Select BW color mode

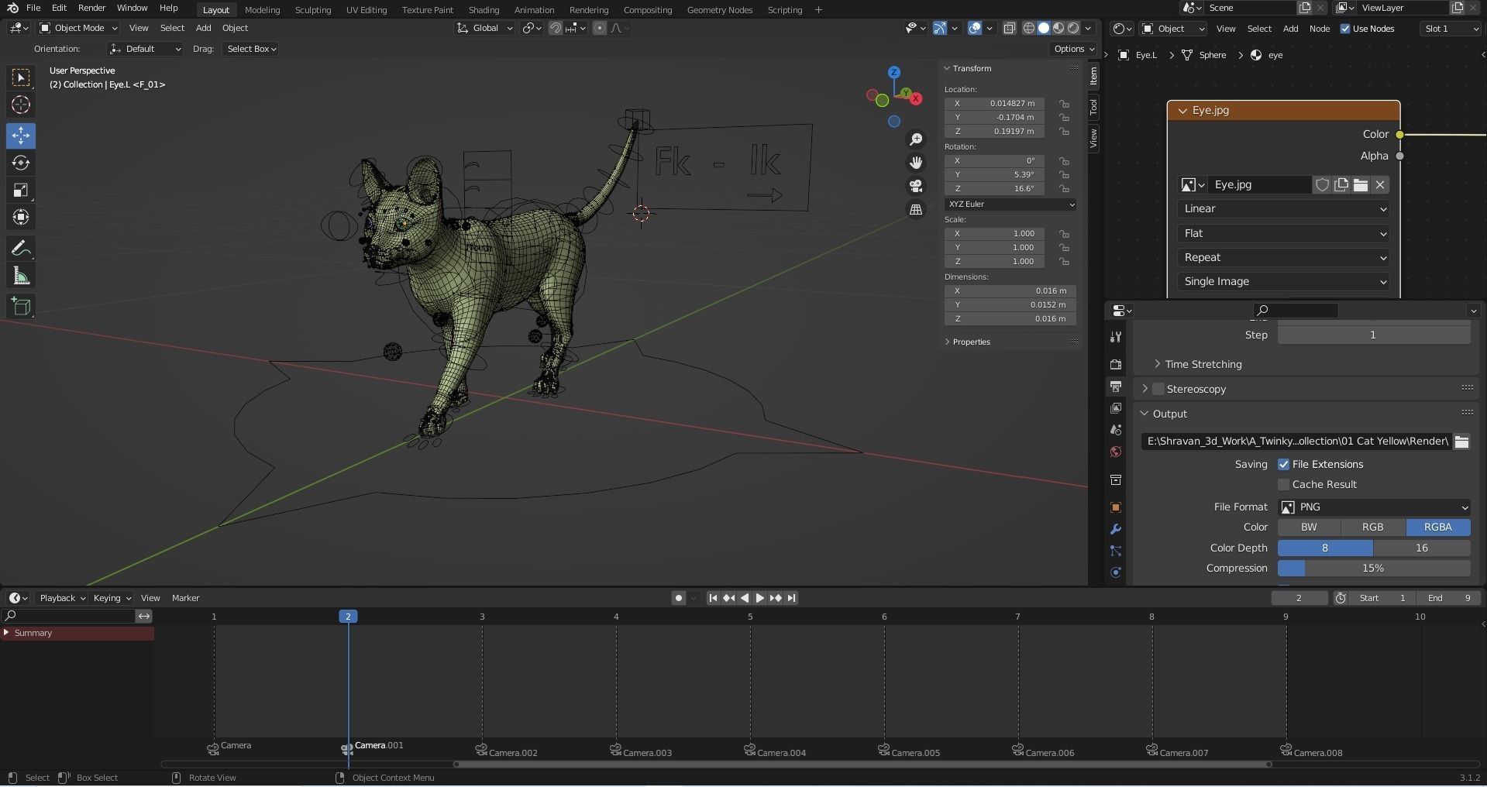pyautogui.click(x=1309, y=528)
